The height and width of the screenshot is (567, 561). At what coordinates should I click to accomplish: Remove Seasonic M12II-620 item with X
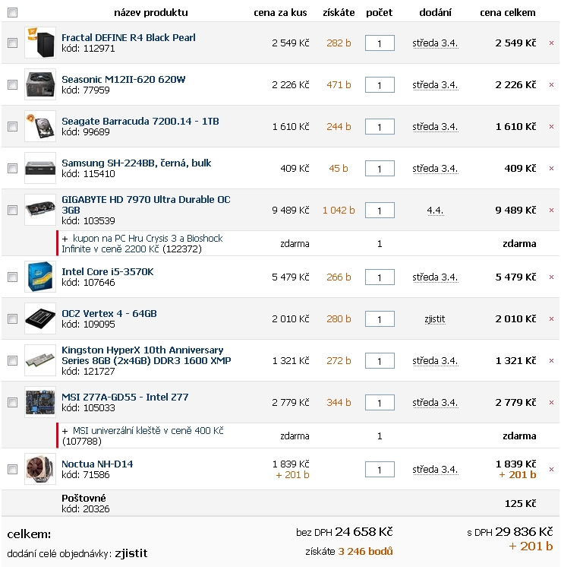click(551, 84)
